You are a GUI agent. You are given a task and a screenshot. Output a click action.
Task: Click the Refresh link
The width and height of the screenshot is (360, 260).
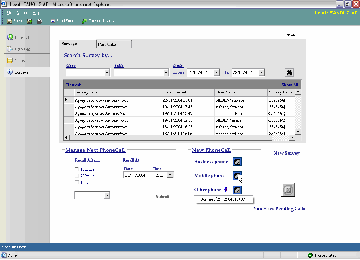click(x=74, y=85)
